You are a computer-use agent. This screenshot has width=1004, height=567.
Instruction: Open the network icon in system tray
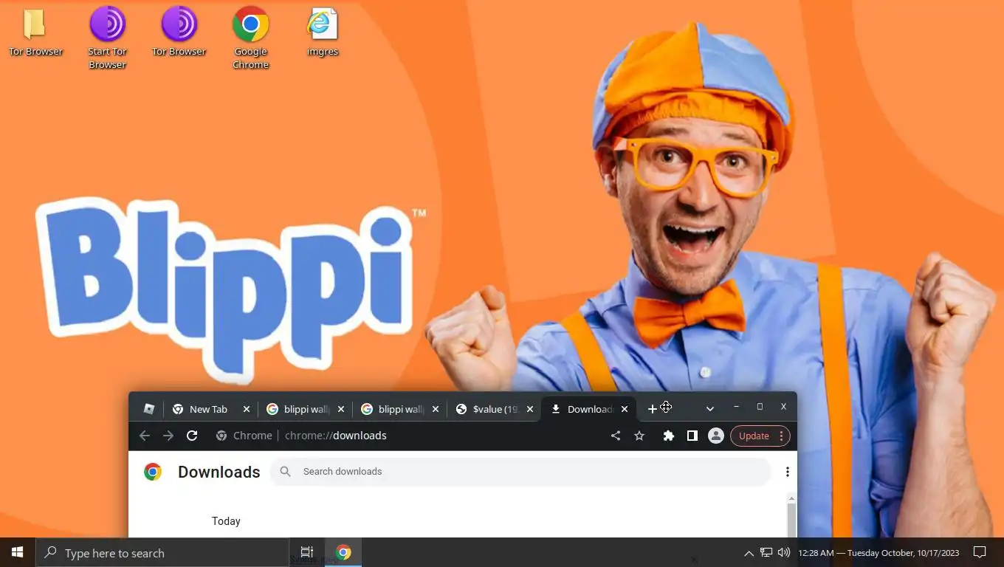point(766,552)
